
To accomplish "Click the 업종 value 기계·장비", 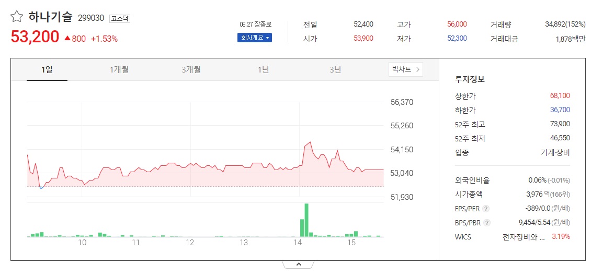I will coord(555,152).
